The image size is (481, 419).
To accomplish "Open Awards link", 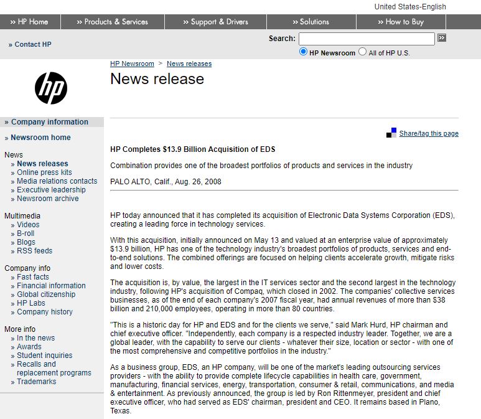I will point(29,347).
